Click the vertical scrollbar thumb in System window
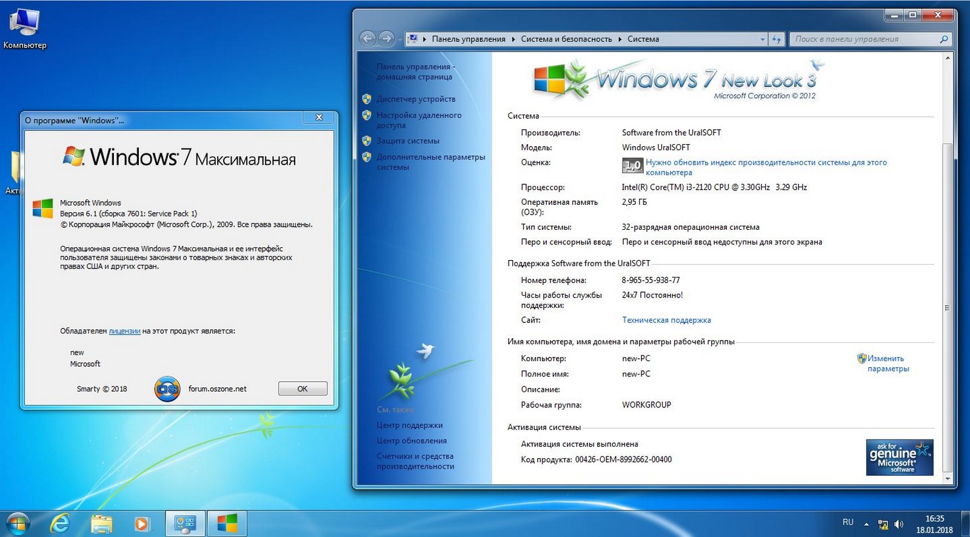This screenshot has width=970, height=537. click(x=948, y=307)
